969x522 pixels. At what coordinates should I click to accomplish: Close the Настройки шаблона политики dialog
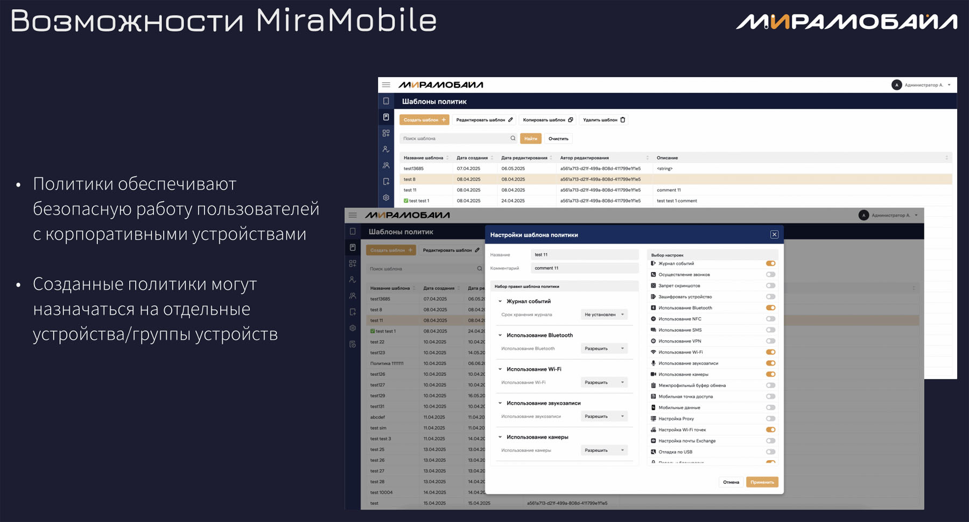click(774, 234)
